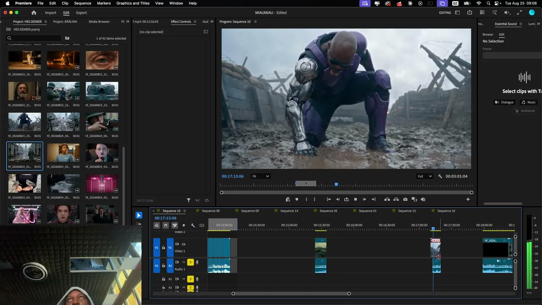Open the Workspaces layout icon
Screen dimensions: 542x305
pos(457,13)
